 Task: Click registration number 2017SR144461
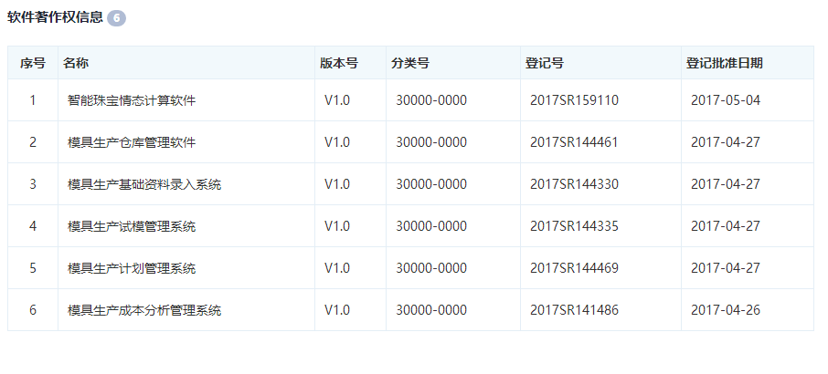tap(574, 142)
